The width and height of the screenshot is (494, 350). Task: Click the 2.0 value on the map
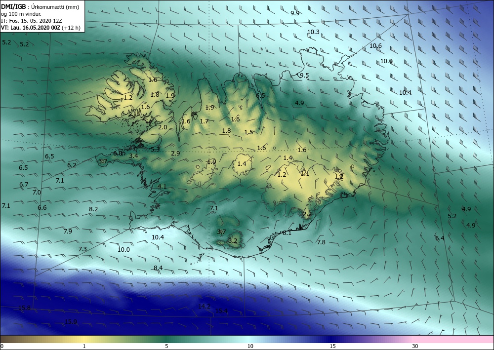click(x=163, y=127)
